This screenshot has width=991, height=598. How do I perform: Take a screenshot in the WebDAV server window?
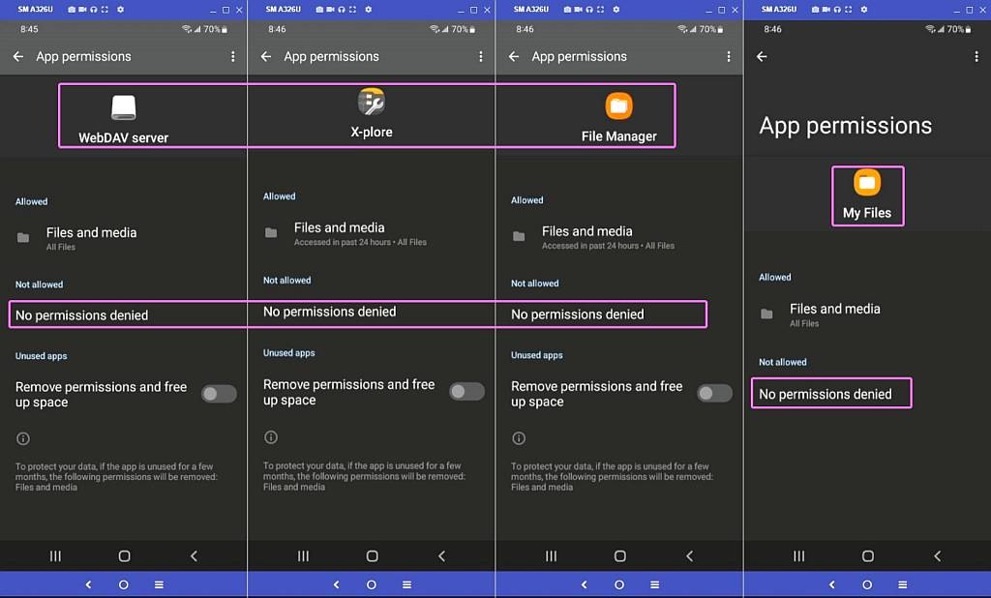(72, 10)
